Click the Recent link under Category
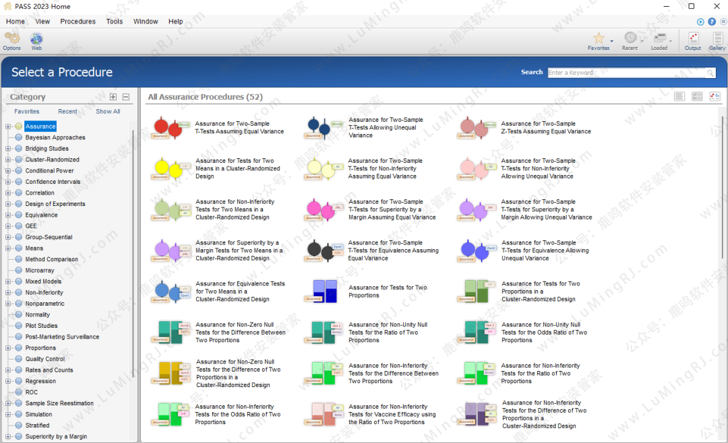This screenshot has width=728, height=443. (x=67, y=112)
